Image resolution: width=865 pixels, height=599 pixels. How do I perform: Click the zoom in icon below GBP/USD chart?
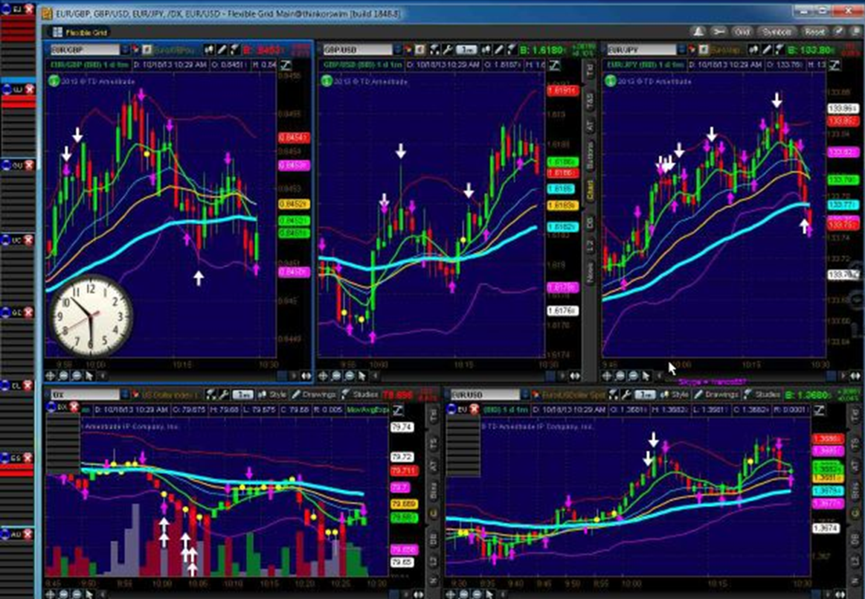[336, 376]
